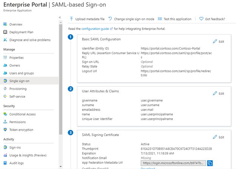Click the Missing notification email value

point(146,158)
